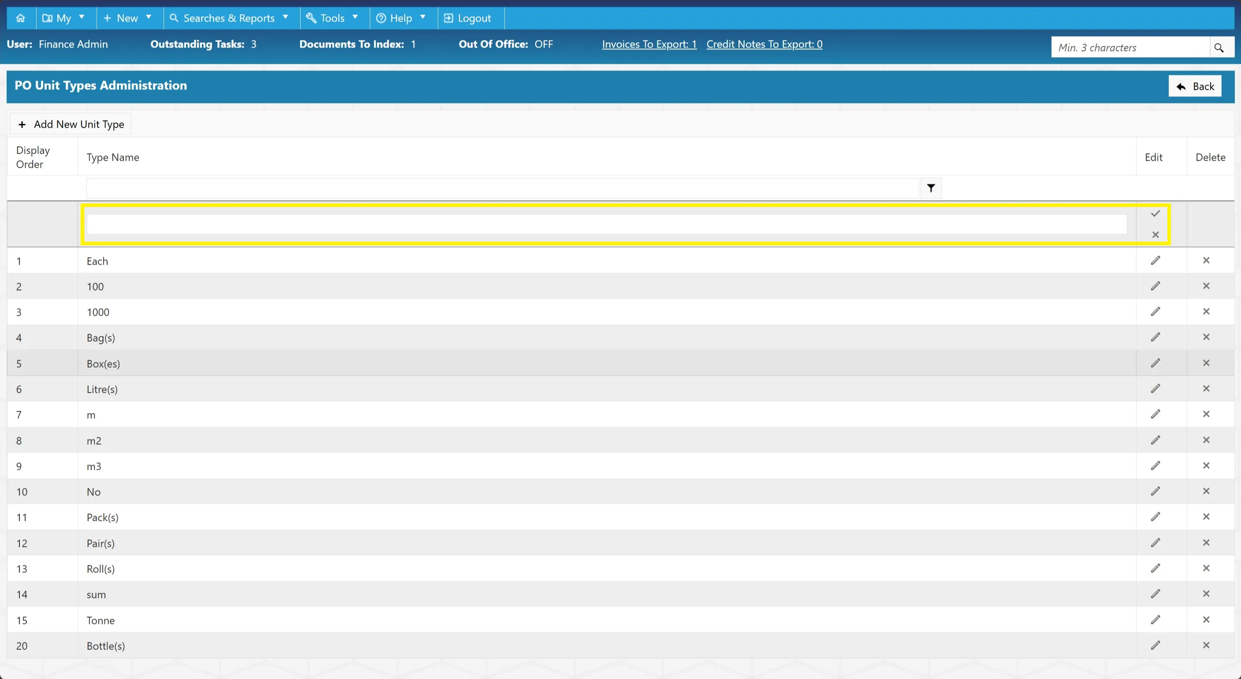Focus the new Type Name input field
This screenshot has width=1241, height=679.
(607, 224)
